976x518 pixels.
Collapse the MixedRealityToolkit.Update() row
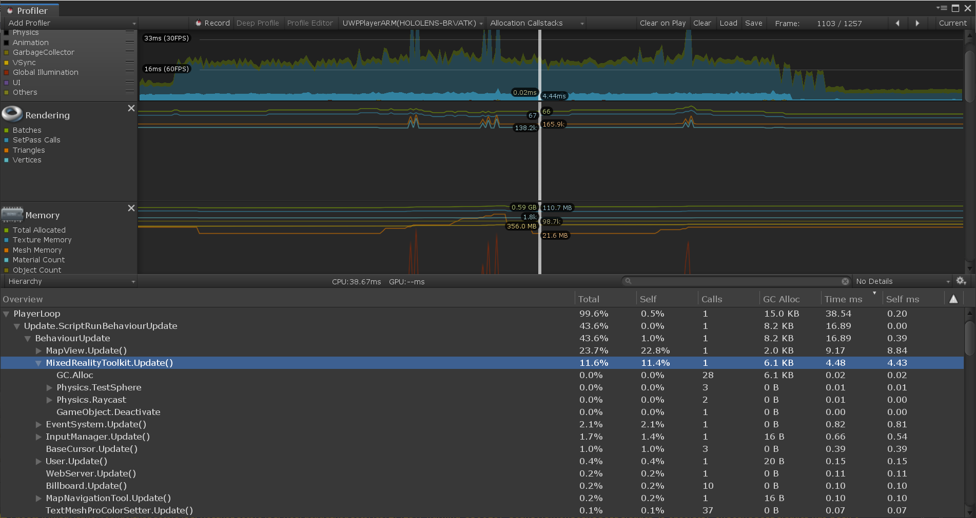(38, 363)
